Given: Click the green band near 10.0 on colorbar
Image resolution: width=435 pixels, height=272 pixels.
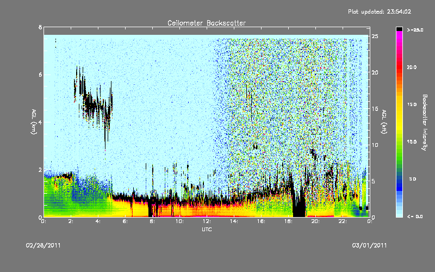Looking at the screenshot, I should coord(399,142).
